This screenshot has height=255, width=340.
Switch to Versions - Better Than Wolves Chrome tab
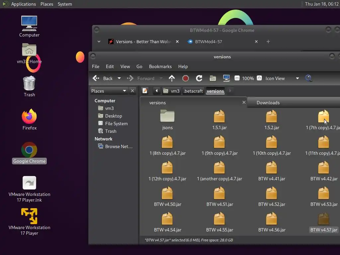[143, 42]
